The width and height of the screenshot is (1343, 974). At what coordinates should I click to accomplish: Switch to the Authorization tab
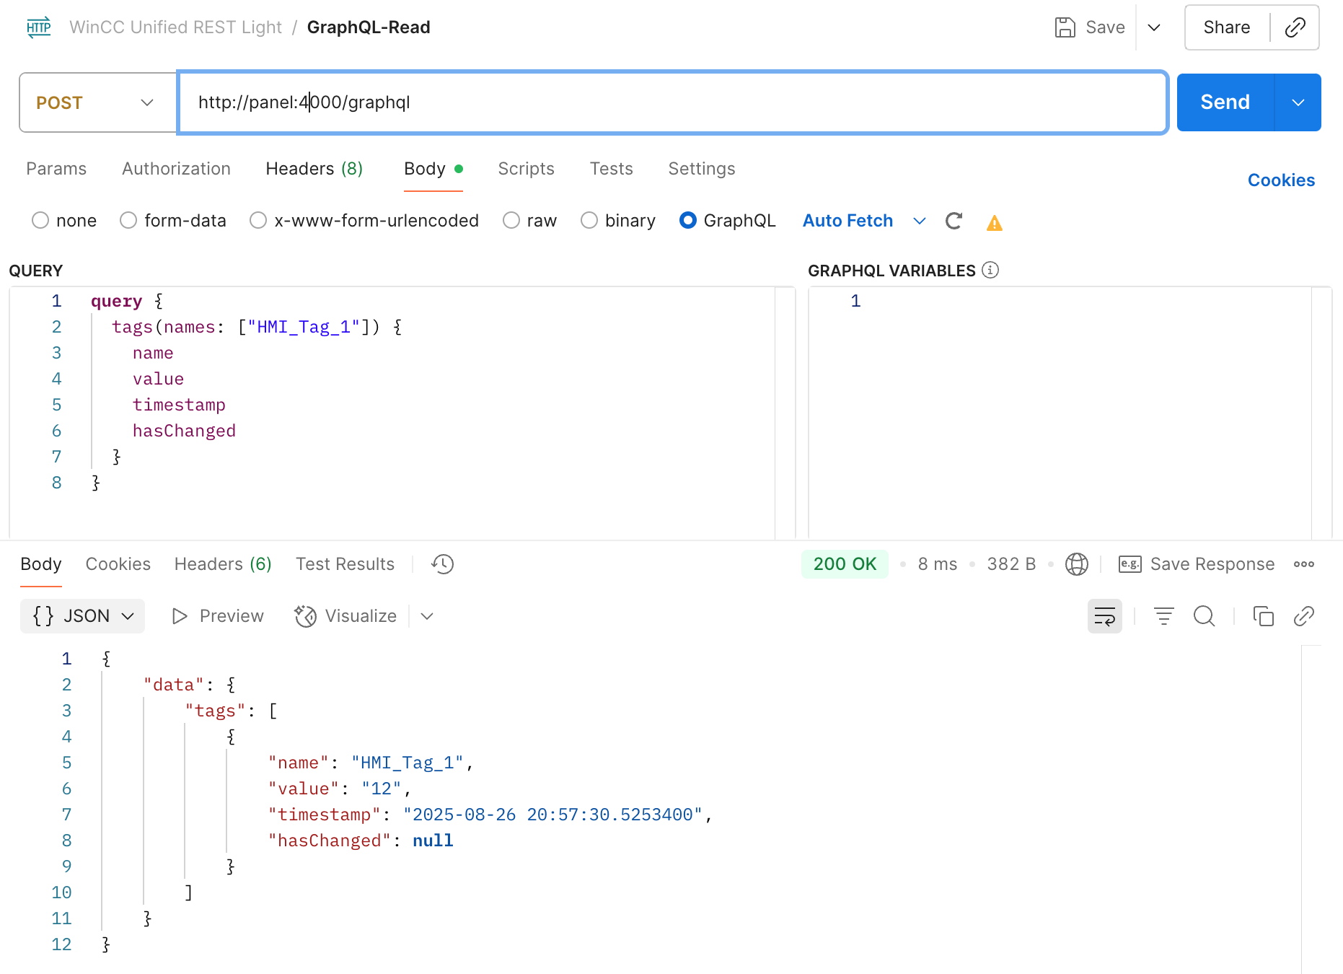click(x=177, y=169)
